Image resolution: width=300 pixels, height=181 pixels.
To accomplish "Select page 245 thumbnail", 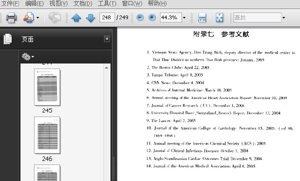I will tap(47, 87).
